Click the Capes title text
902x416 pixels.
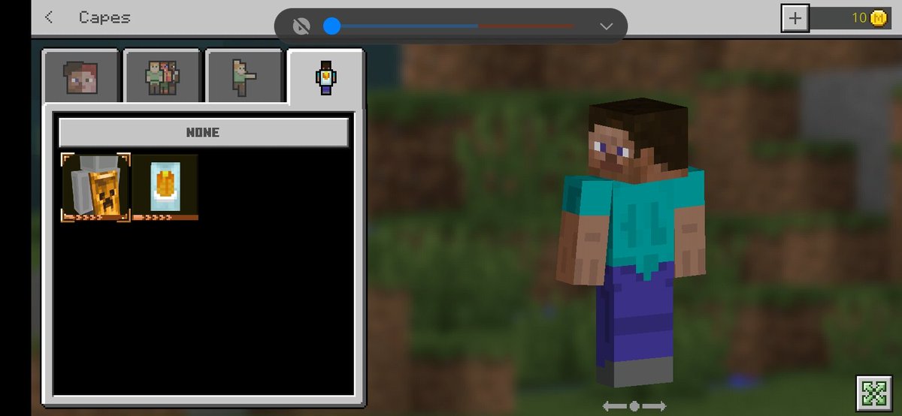click(104, 17)
